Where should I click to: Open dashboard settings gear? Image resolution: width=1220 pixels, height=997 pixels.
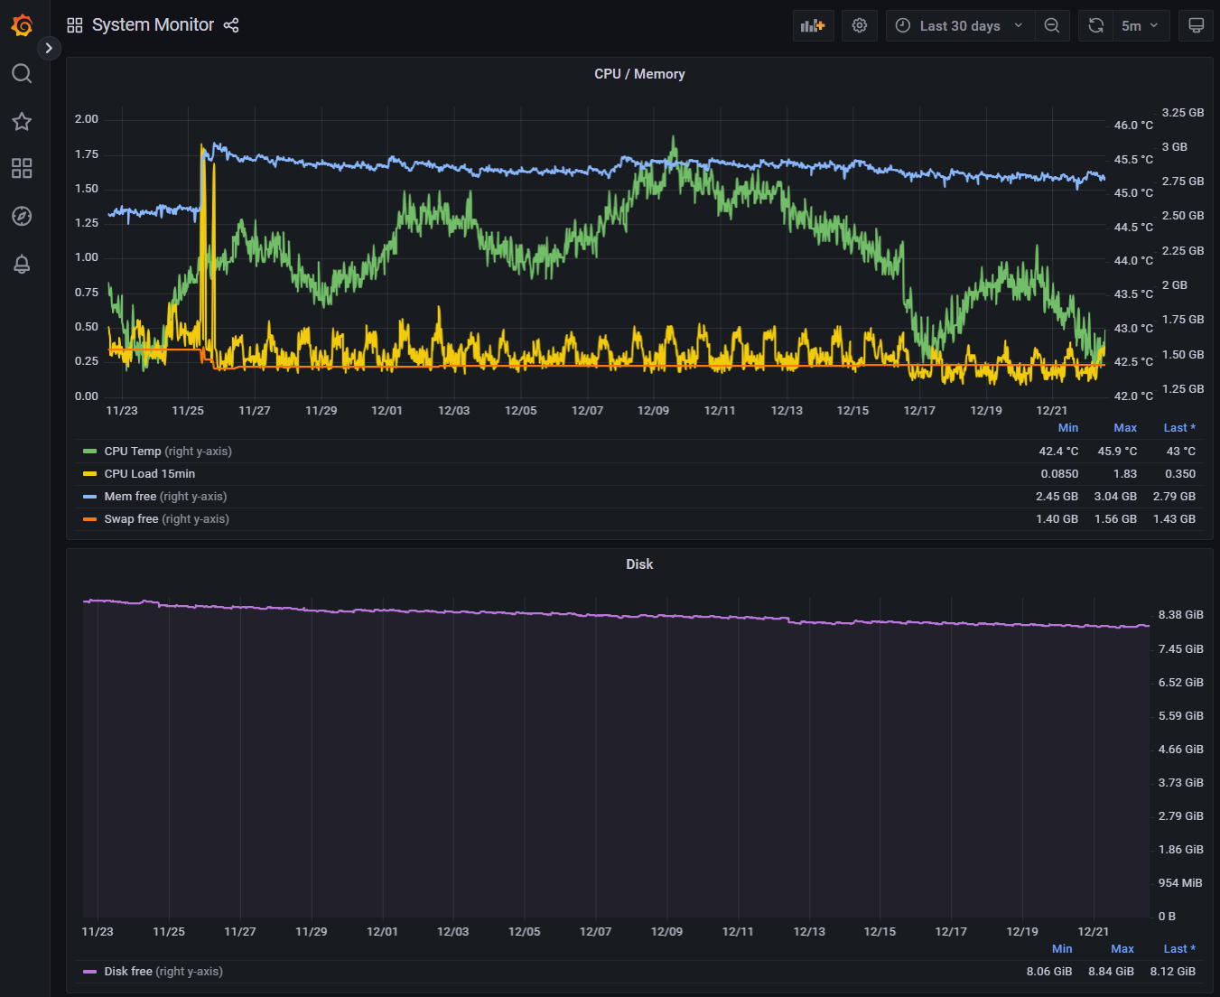860,25
